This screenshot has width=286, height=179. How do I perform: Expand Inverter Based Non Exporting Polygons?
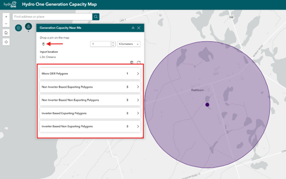[x=90, y=126]
